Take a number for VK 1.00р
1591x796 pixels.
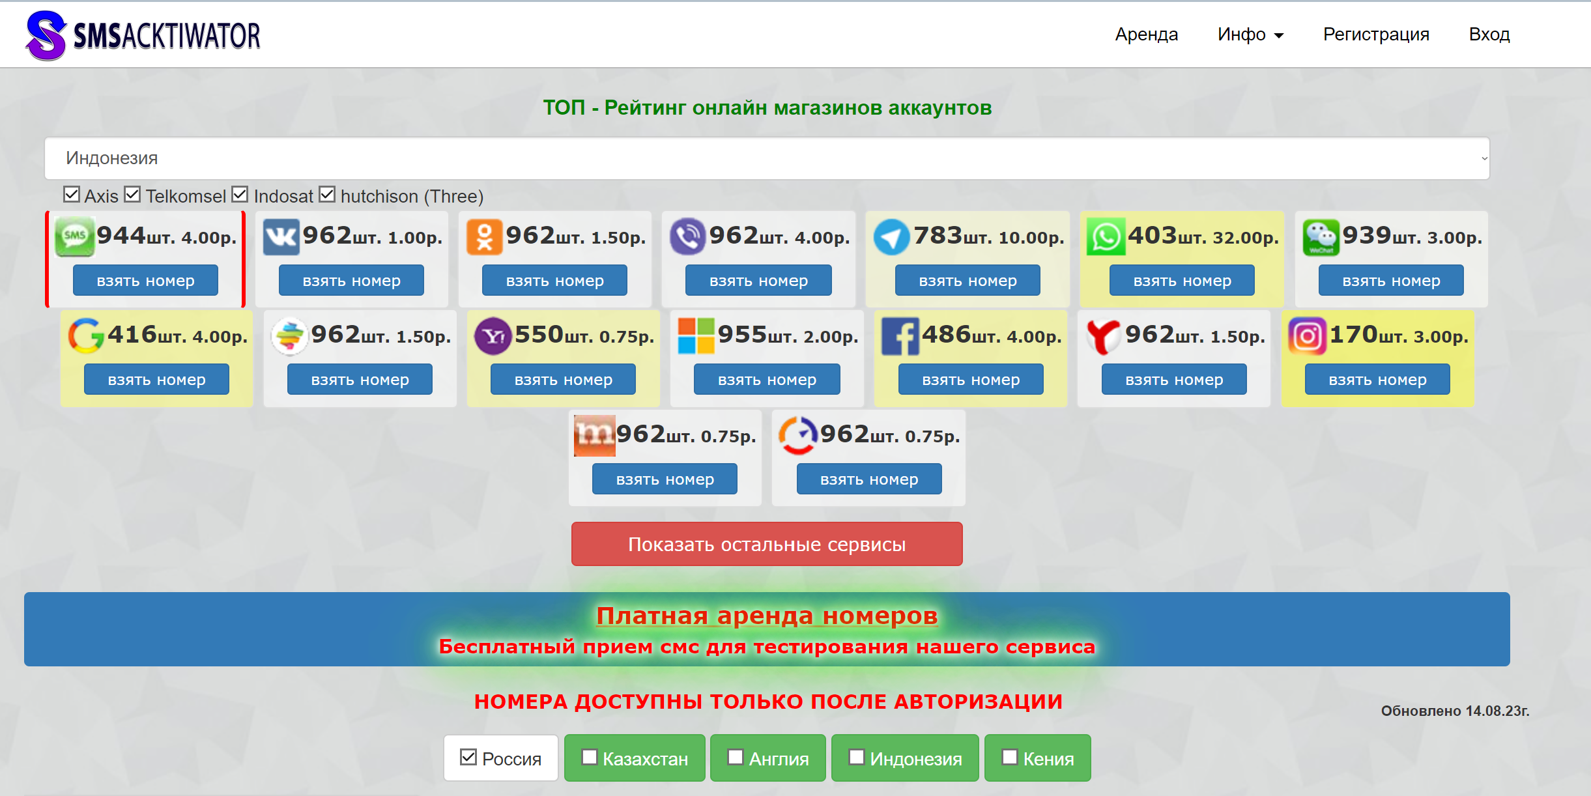[351, 281]
